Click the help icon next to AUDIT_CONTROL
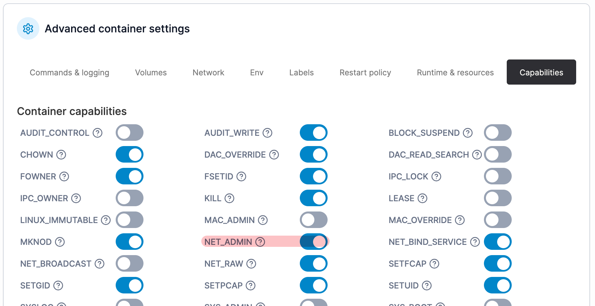Image resolution: width=595 pixels, height=306 pixels. tap(97, 133)
